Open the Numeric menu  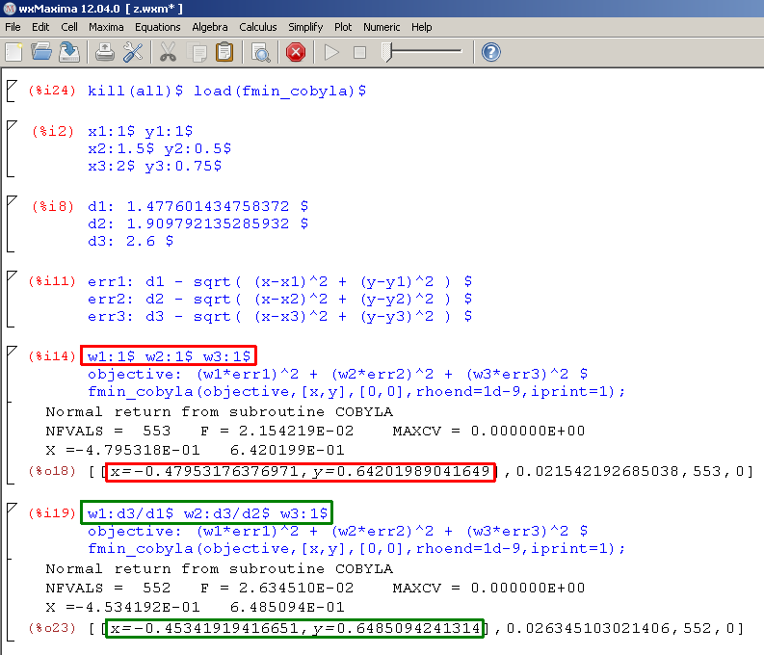[x=382, y=27]
